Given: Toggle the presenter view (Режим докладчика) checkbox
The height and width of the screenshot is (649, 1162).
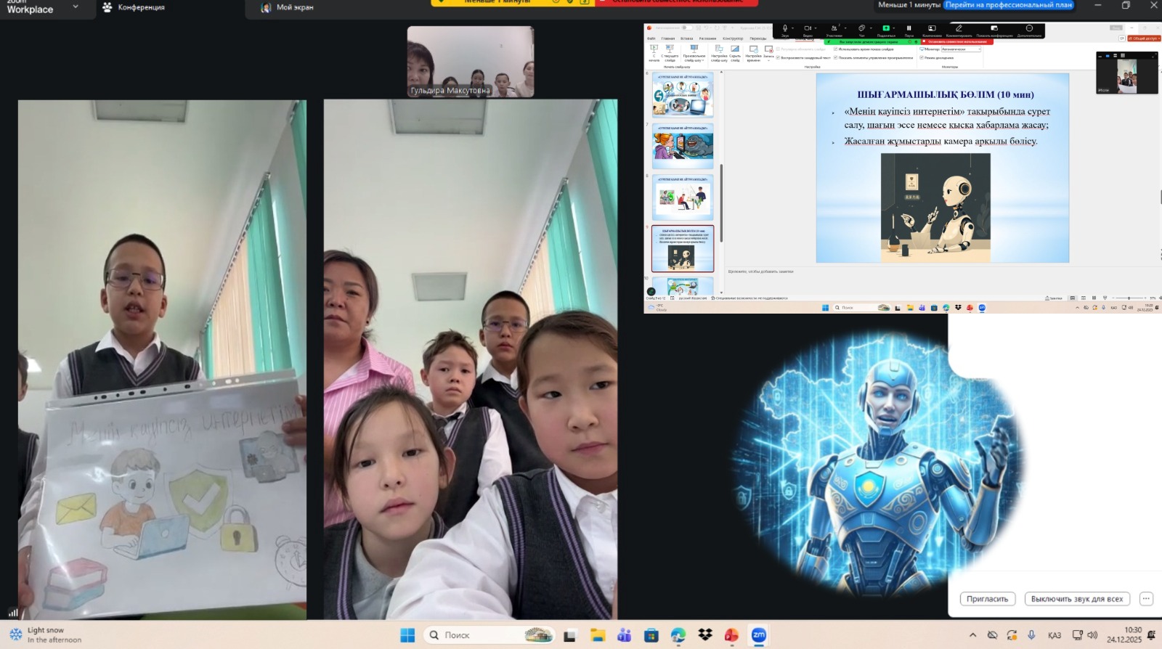Looking at the screenshot, I should point(922,57).
